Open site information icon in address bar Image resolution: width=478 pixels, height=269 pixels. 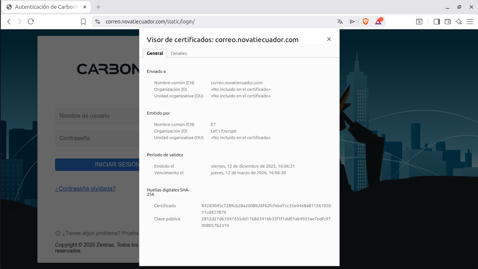pyautogui.click(x=97, y=22)
